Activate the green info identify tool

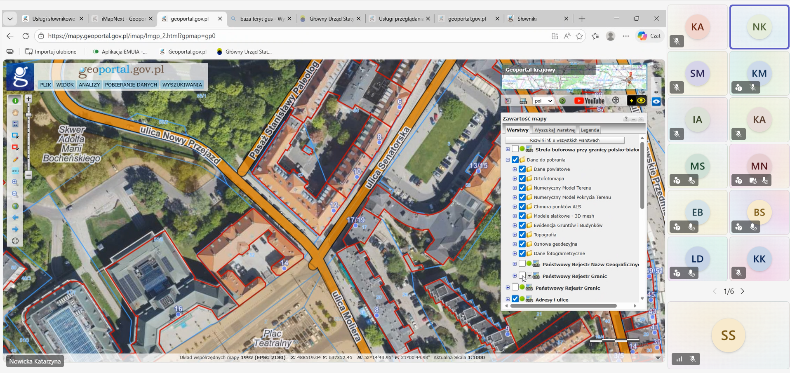click(15, 101)
